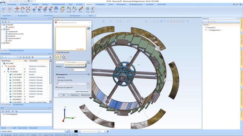Open the Ansichten ribbon tab
Image resolution: width=243 pixels, height=136 pixels.
79,5
